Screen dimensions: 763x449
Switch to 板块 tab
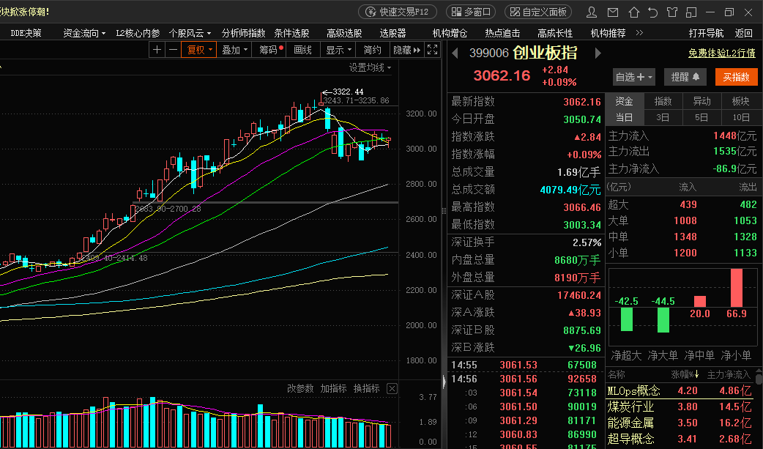[x=740, y=101]
